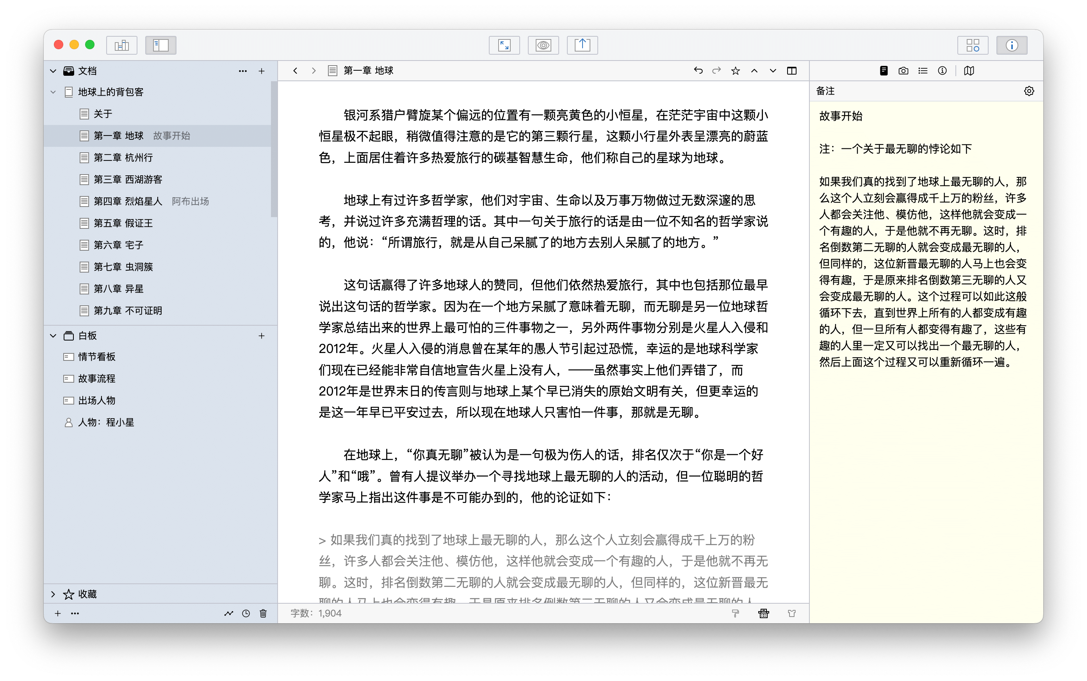Click the 字数: 1,904 word count

click(x=316, y=613)
